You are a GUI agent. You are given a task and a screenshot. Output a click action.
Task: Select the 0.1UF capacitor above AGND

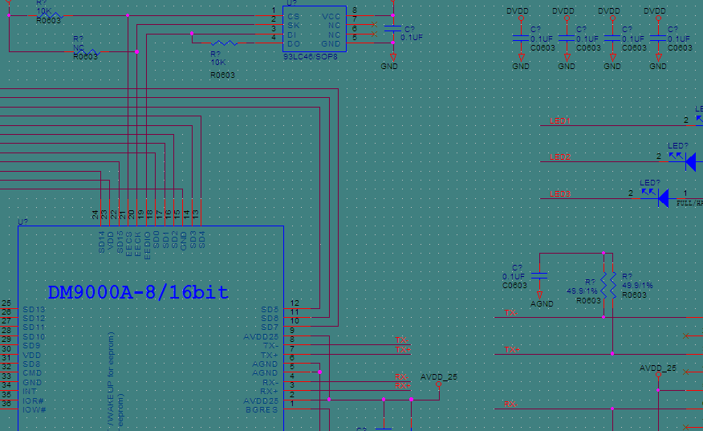pos(540,274)
